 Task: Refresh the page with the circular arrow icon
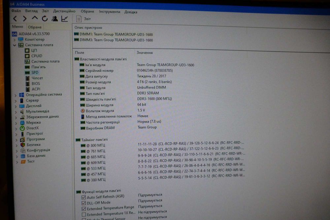click(x=45, y=18)
